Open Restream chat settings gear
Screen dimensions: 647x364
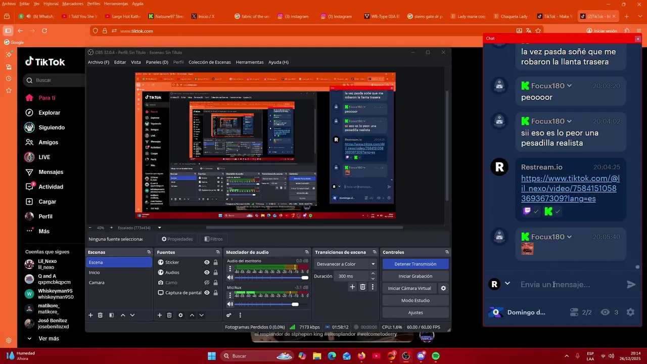tap(630, 312)
